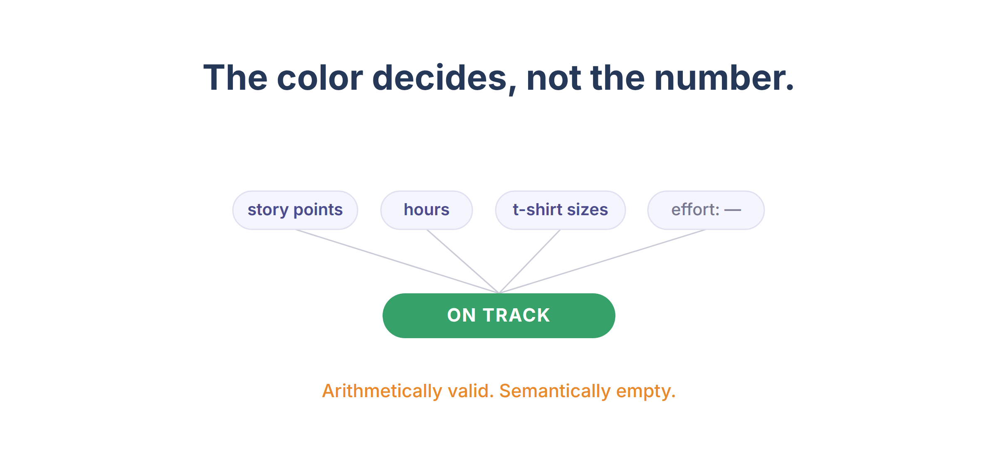Click the dash symbol inside the effort pill
998x457 pixels.
[x=733, y=210]
